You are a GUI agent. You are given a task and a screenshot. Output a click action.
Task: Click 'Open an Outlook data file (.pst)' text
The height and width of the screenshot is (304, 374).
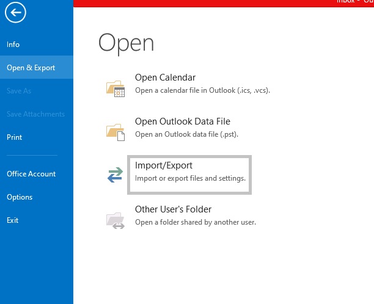pyautogui.click(x=187, y=134)
